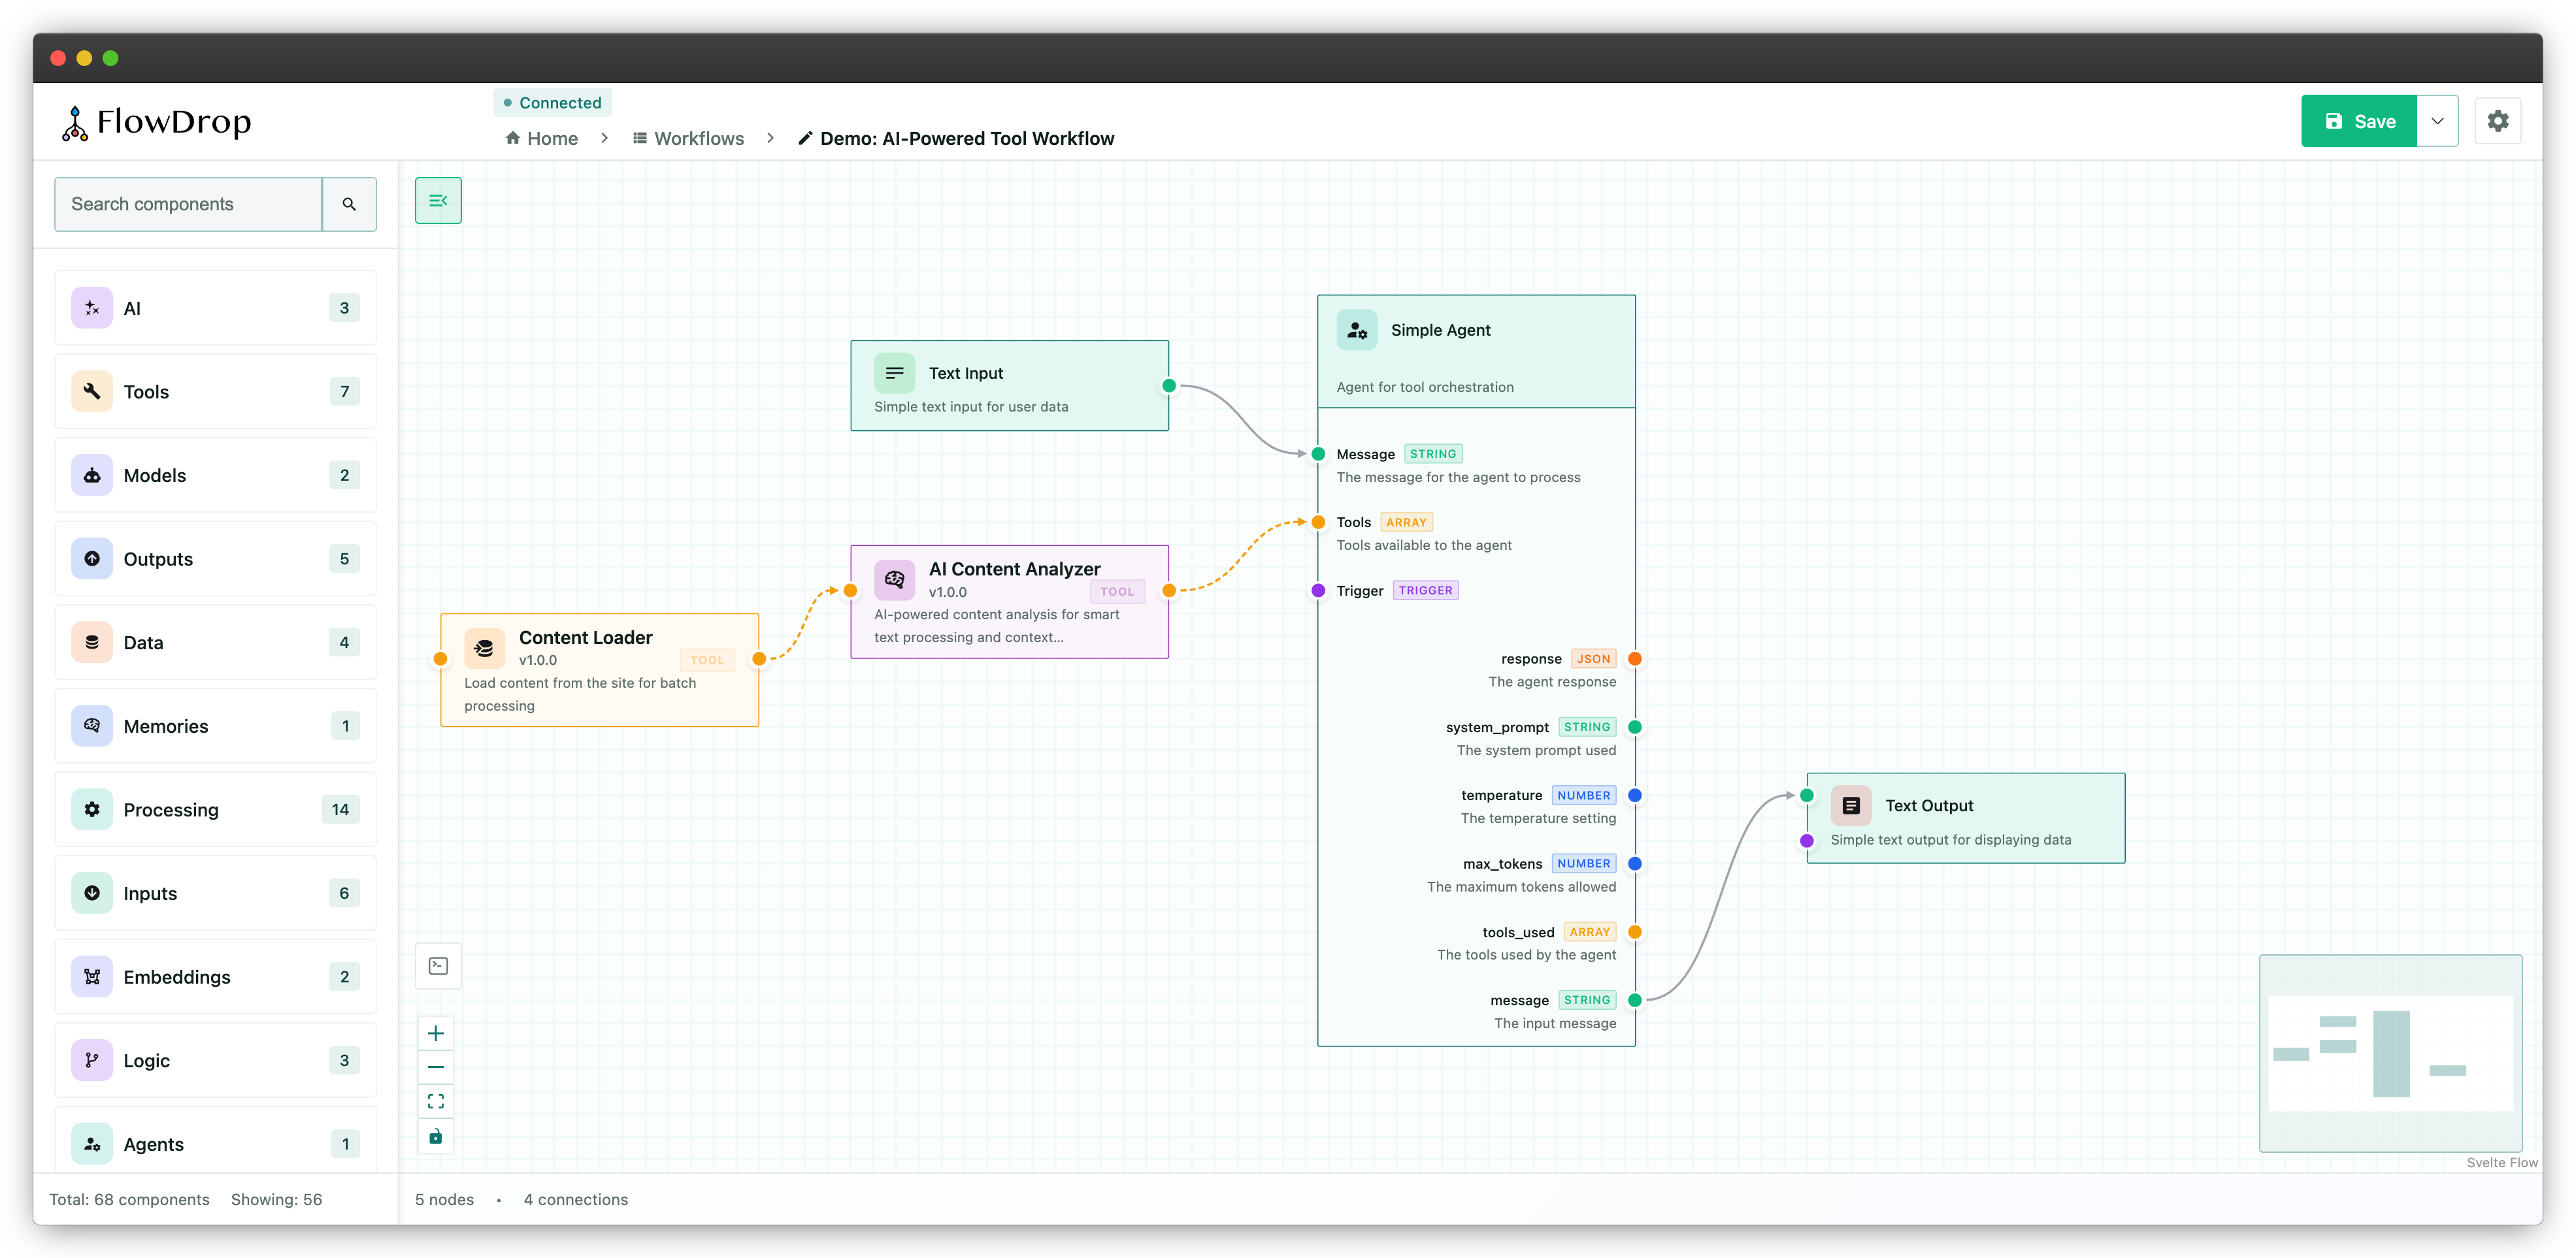
Task: Click the Tools array input port
Action: 1319,522
